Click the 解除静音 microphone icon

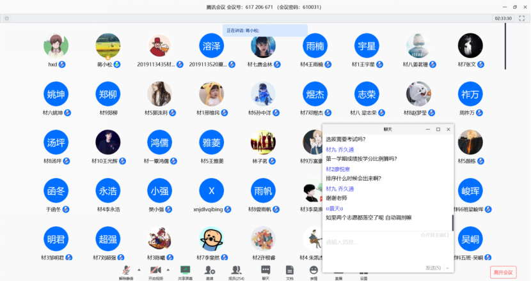pyautogui.click(x=127, y=270)
